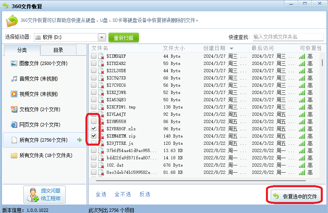This screenshot has height=213, width=328.
Task: Open the drive selection dropdown arrow
Action: (x=102, y=38)
